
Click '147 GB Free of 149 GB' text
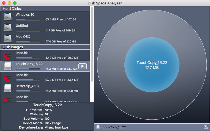[x=60, y=30]
